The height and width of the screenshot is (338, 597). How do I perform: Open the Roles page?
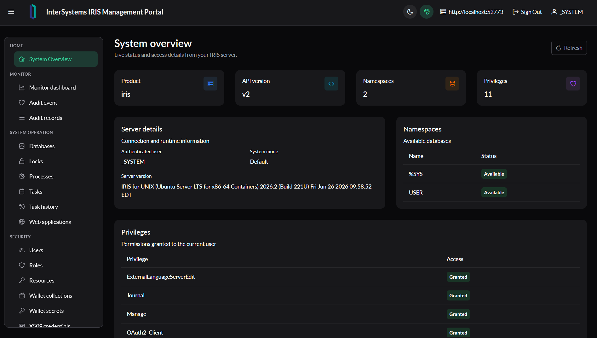coord(56,265)
